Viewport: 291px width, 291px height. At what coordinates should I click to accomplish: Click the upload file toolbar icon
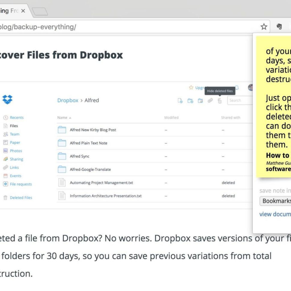tap(180, 100)
